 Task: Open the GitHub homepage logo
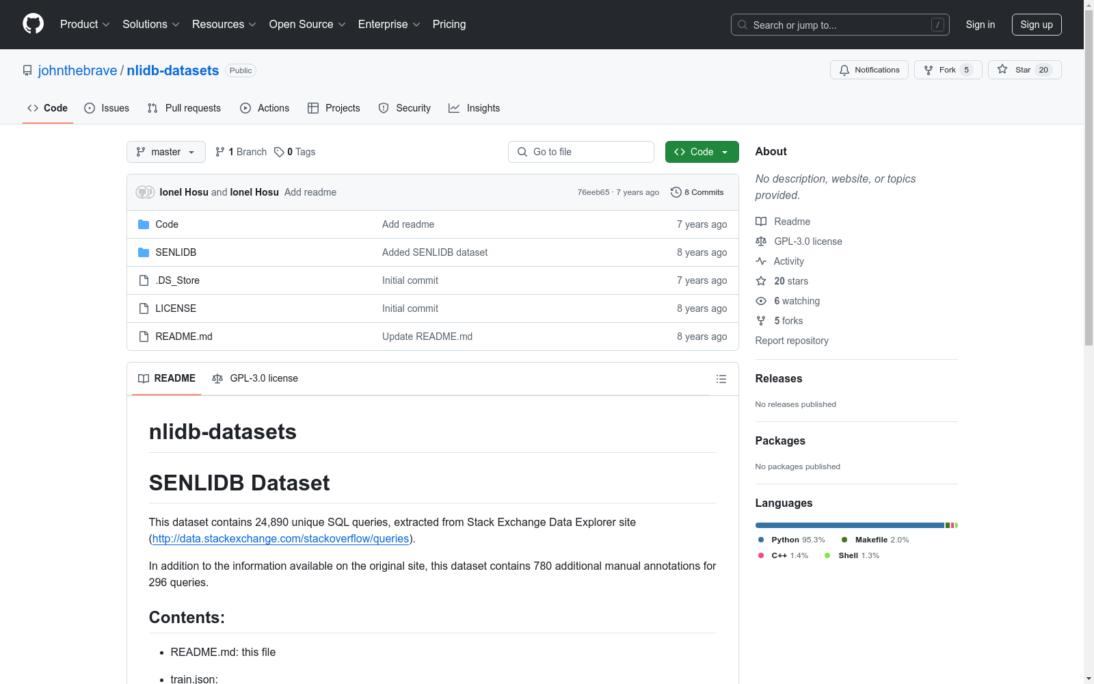pos(33,24)
